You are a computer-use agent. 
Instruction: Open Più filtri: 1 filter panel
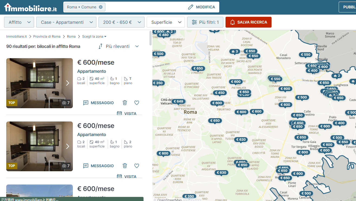point(205,22)
